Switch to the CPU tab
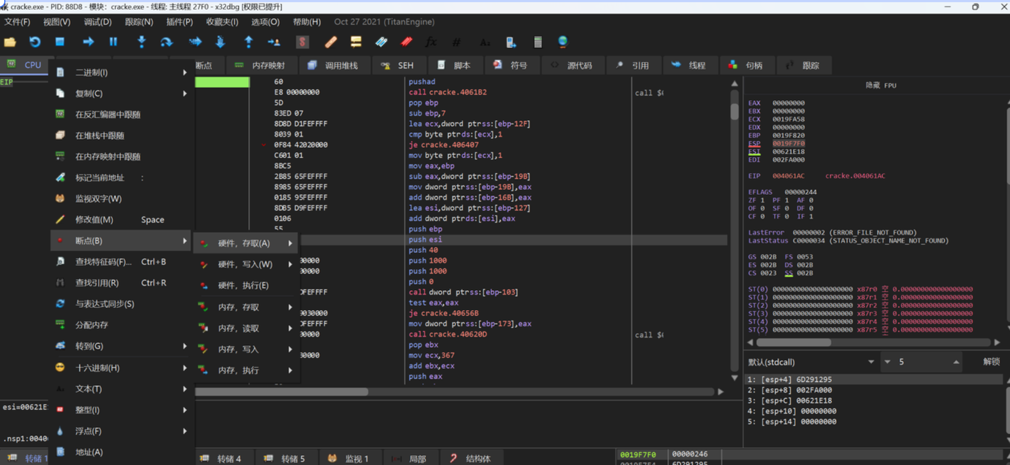This screenshot has height=465, width=1010. point(24,65)
